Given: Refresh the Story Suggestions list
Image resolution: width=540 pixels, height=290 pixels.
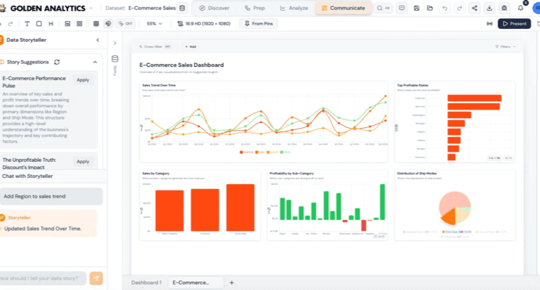Looking at the screenshot, I should 57,62.
